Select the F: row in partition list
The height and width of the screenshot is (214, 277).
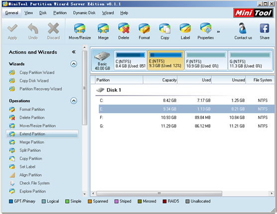(x=186, y=117)
